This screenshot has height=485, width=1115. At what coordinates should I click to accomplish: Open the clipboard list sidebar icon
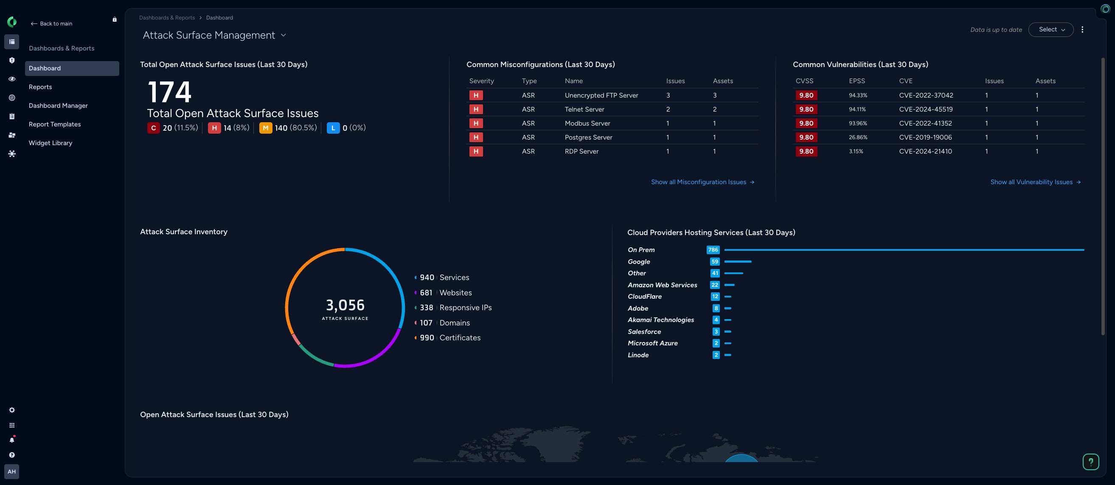(12, 116)
